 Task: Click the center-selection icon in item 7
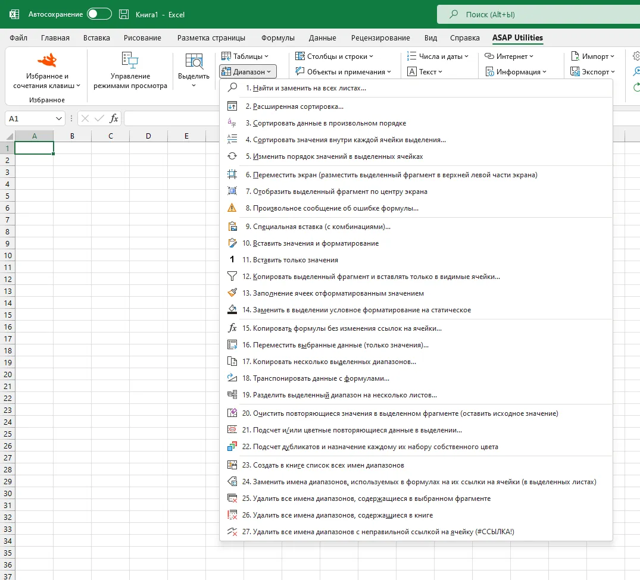point(232,192)
